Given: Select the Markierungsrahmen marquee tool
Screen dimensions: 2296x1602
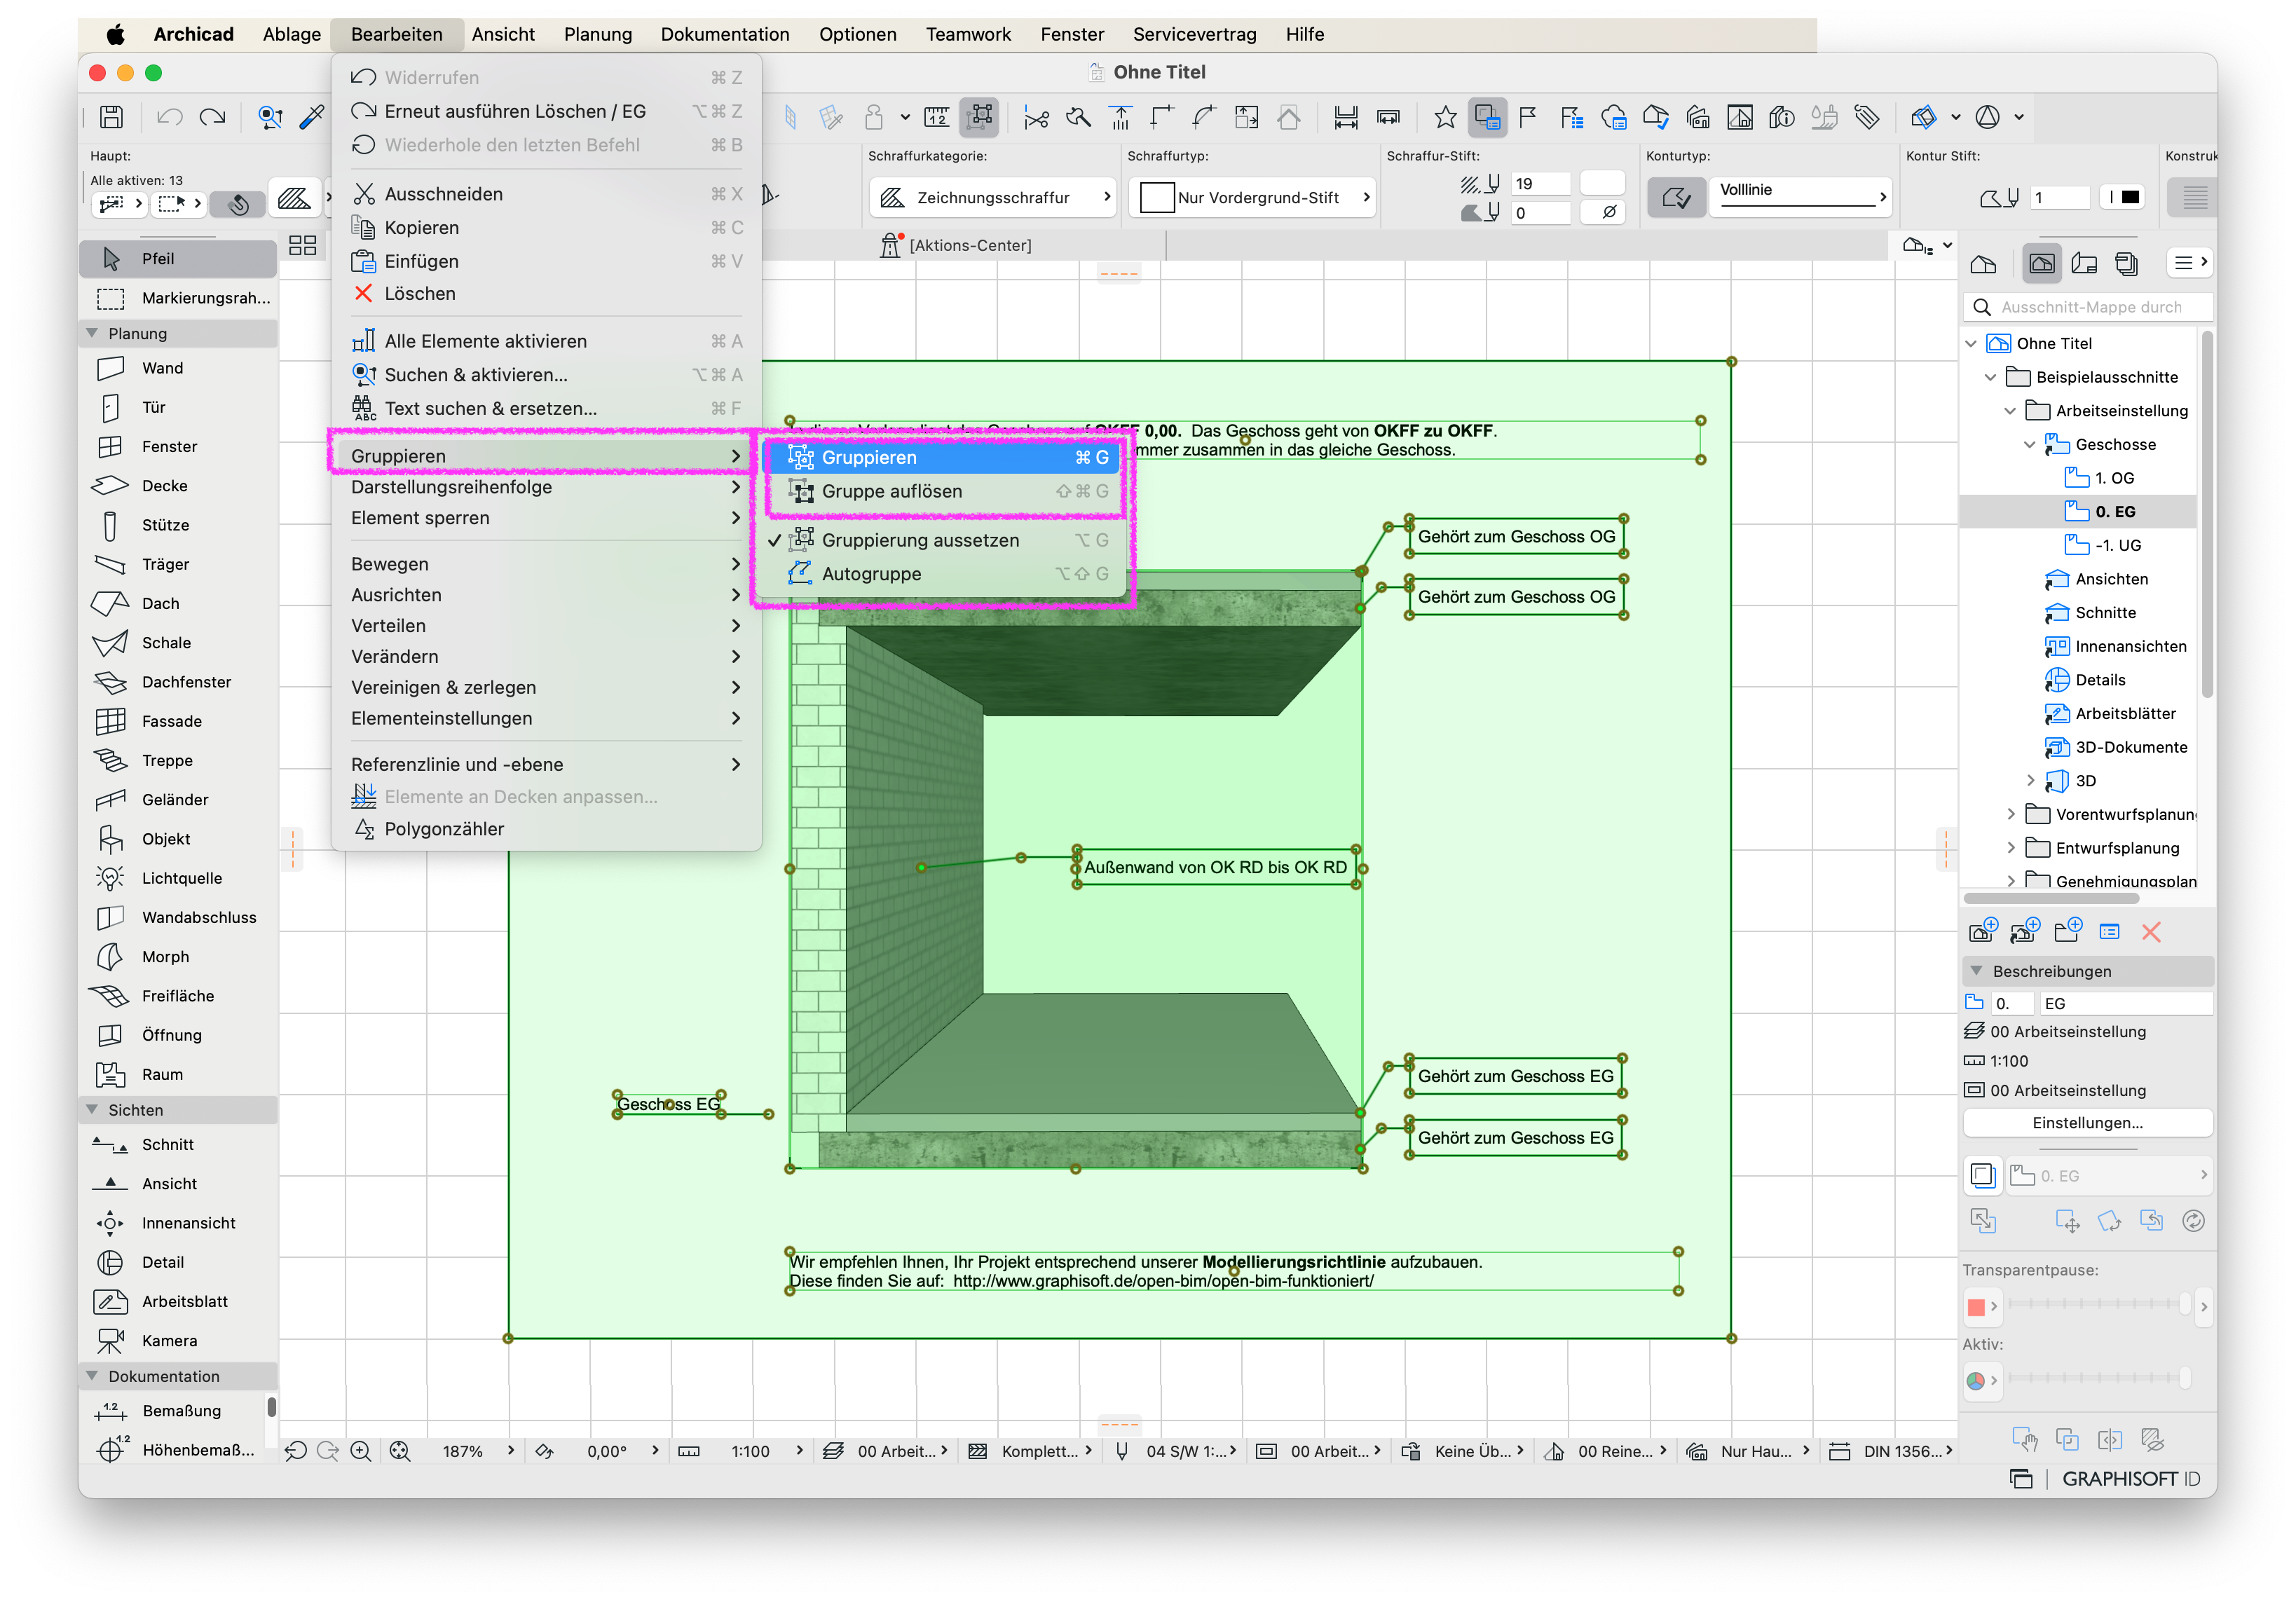Looking at the screenshot, I should coord(177,298).
